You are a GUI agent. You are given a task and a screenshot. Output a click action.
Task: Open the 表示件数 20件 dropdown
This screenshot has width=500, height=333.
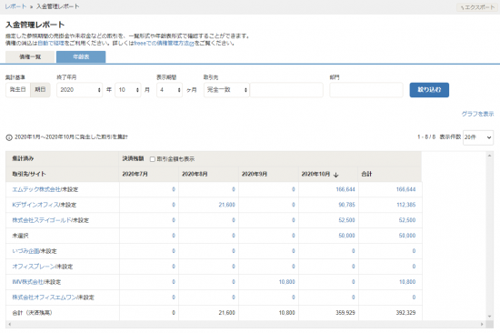click(478, 137)
